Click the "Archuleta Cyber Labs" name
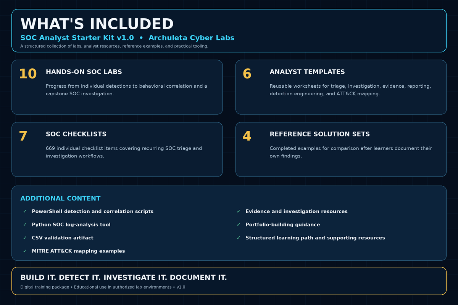The width and height of the screenshot is (458, 305). (192, 38)
